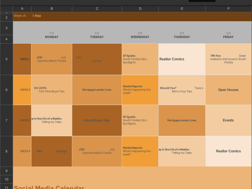252x189 pixels.
Task: Select Week 4 Monday 'New Listings' cell
Action: (52, 151)
